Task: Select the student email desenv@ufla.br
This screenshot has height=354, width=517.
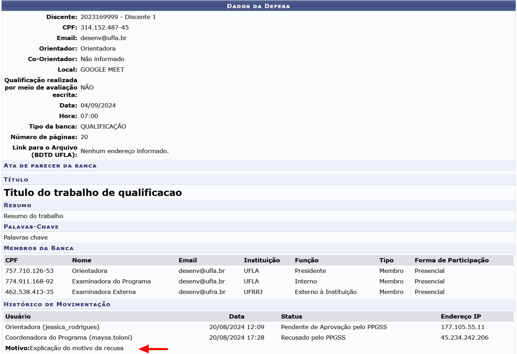Action: pyautogui.click(x=103, y=38)
